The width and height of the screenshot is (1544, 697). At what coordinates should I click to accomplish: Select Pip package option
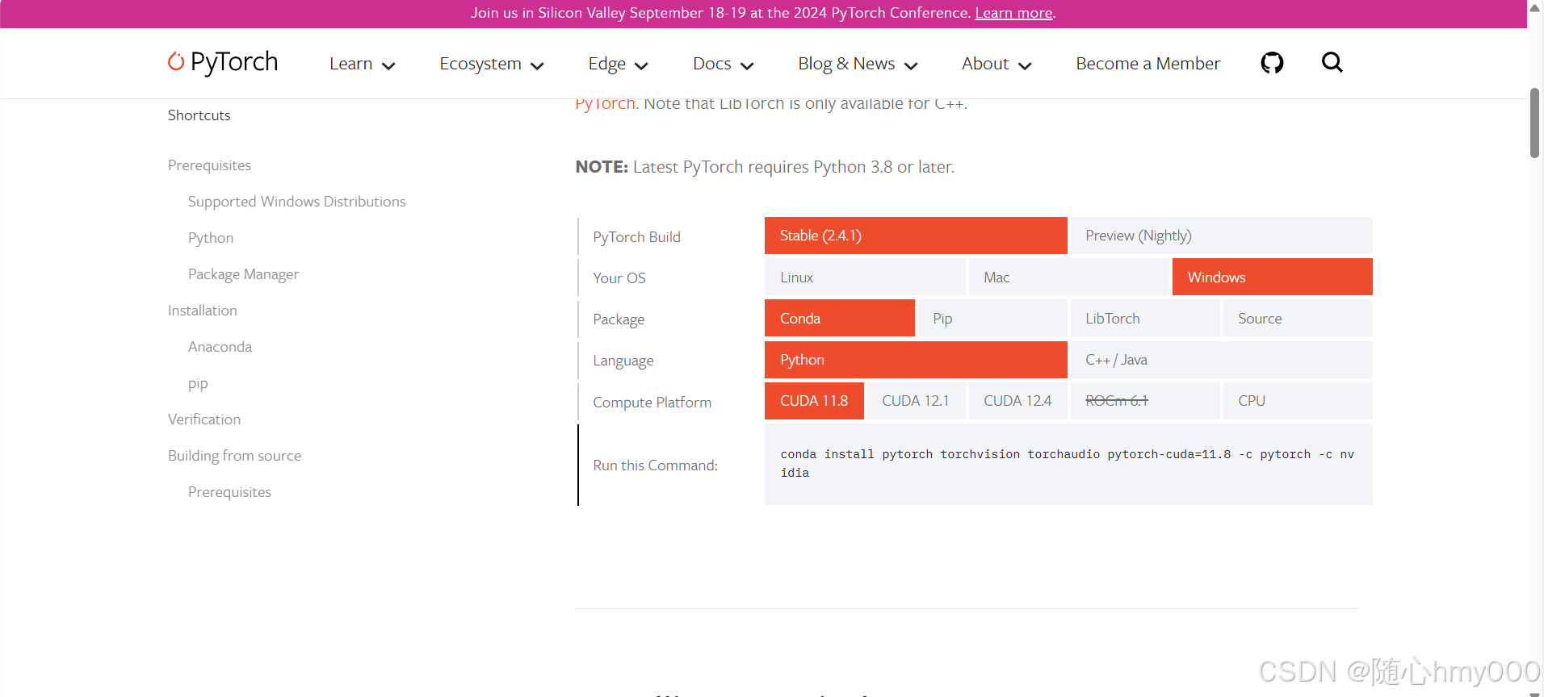(992, 318)
